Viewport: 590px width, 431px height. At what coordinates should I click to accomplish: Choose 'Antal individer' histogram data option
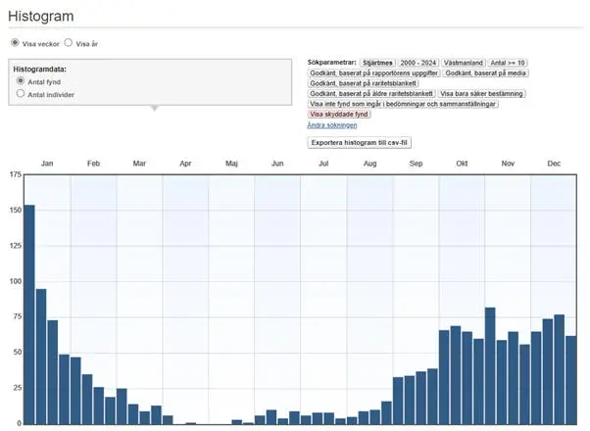pos(21,94)
